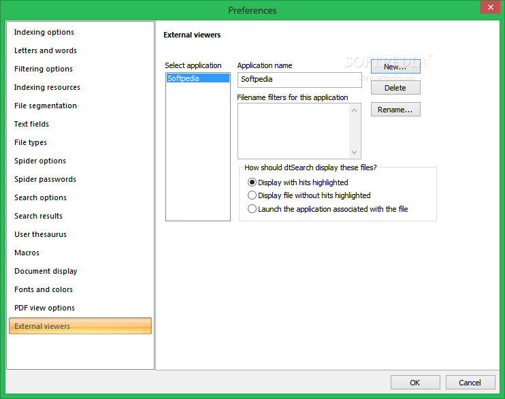Click highlighted External viewers item
This screenshot has width=505, height=399.
[x=80, y=326]
